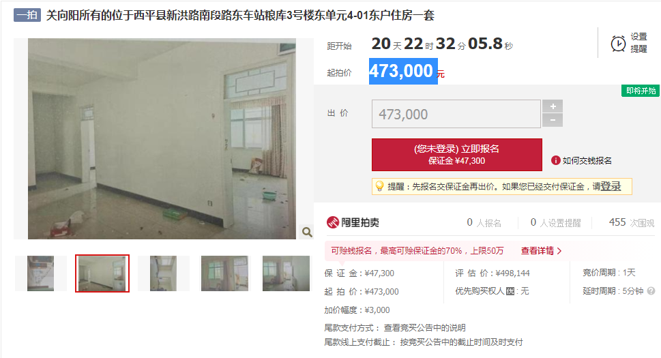The image size is (661, 358).
Task: Click the lightbulb reminder icon
Action: coord(379,186)
